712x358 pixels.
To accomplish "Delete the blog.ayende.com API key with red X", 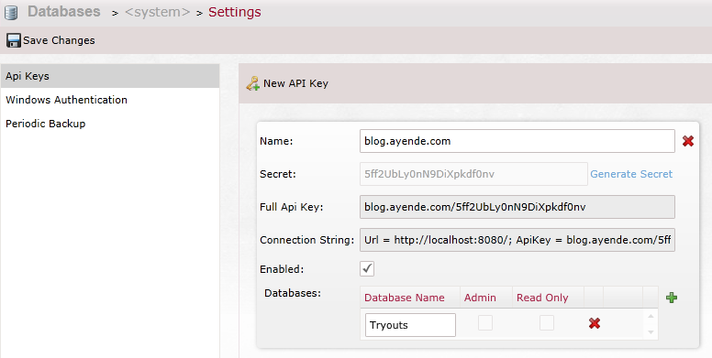I will (688, 141).
